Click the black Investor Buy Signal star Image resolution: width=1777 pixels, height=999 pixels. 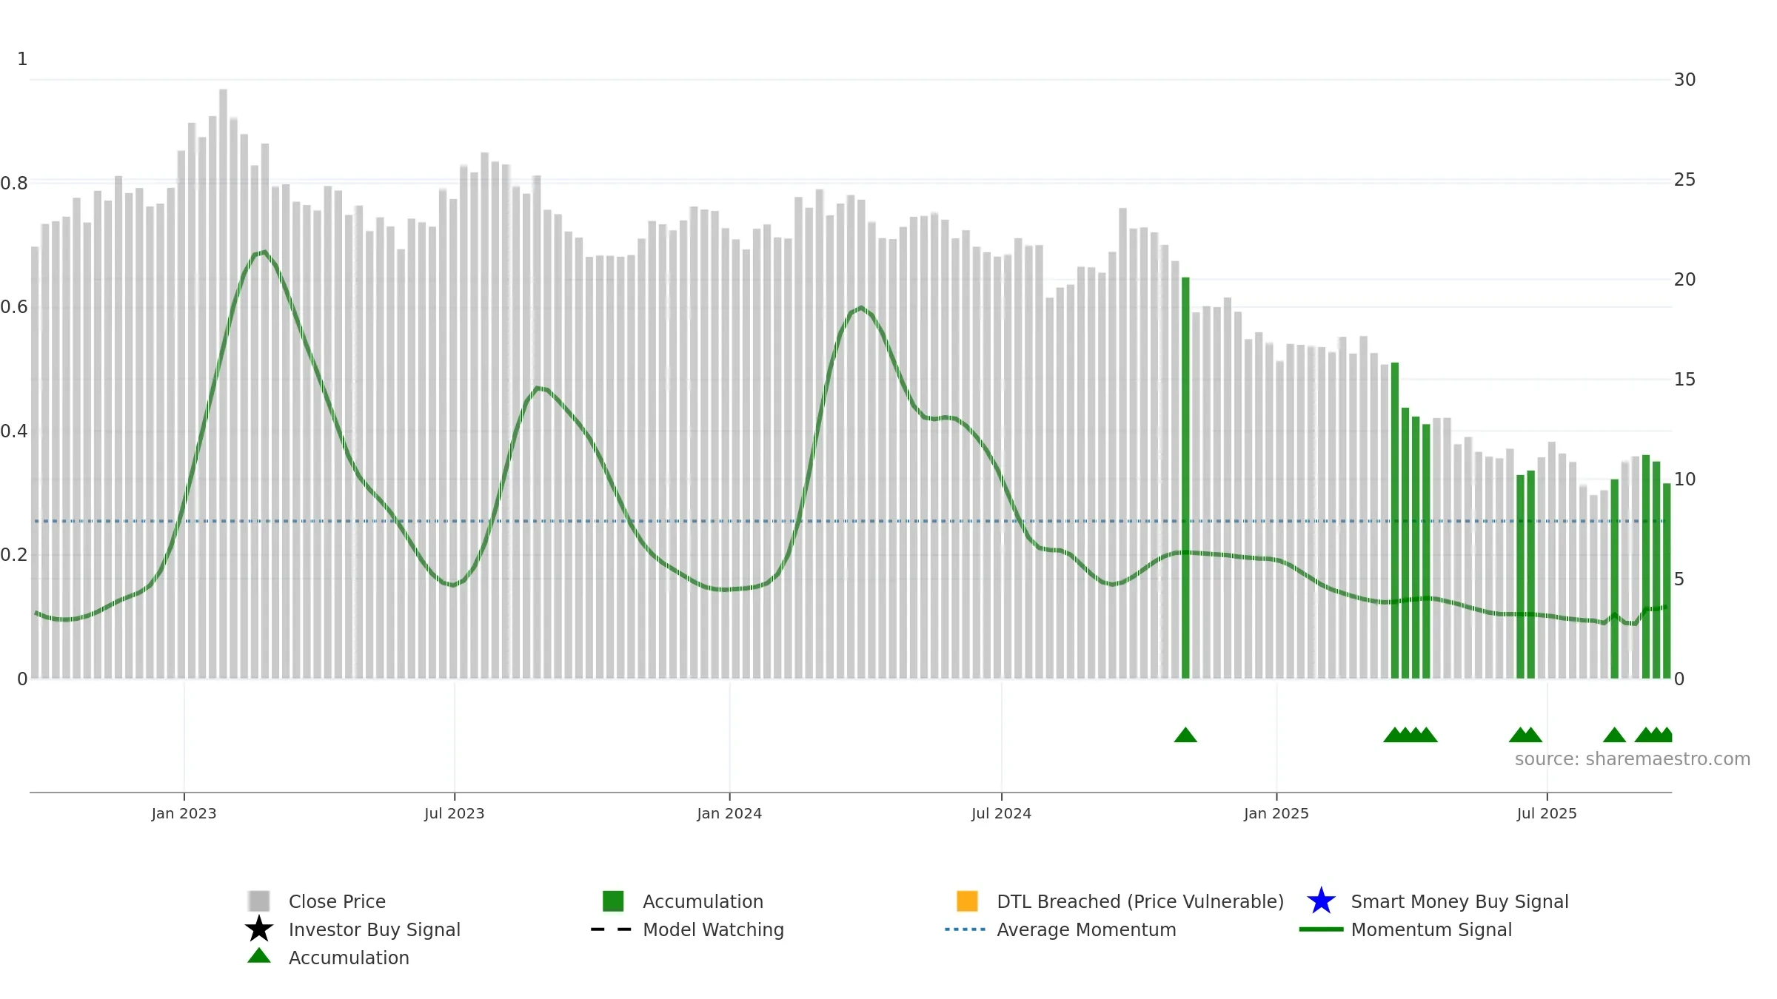259,929
